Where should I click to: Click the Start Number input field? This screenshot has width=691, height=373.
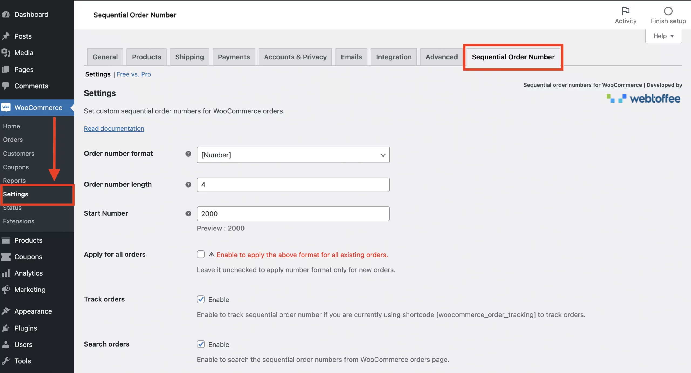click(x=293, y=214)
